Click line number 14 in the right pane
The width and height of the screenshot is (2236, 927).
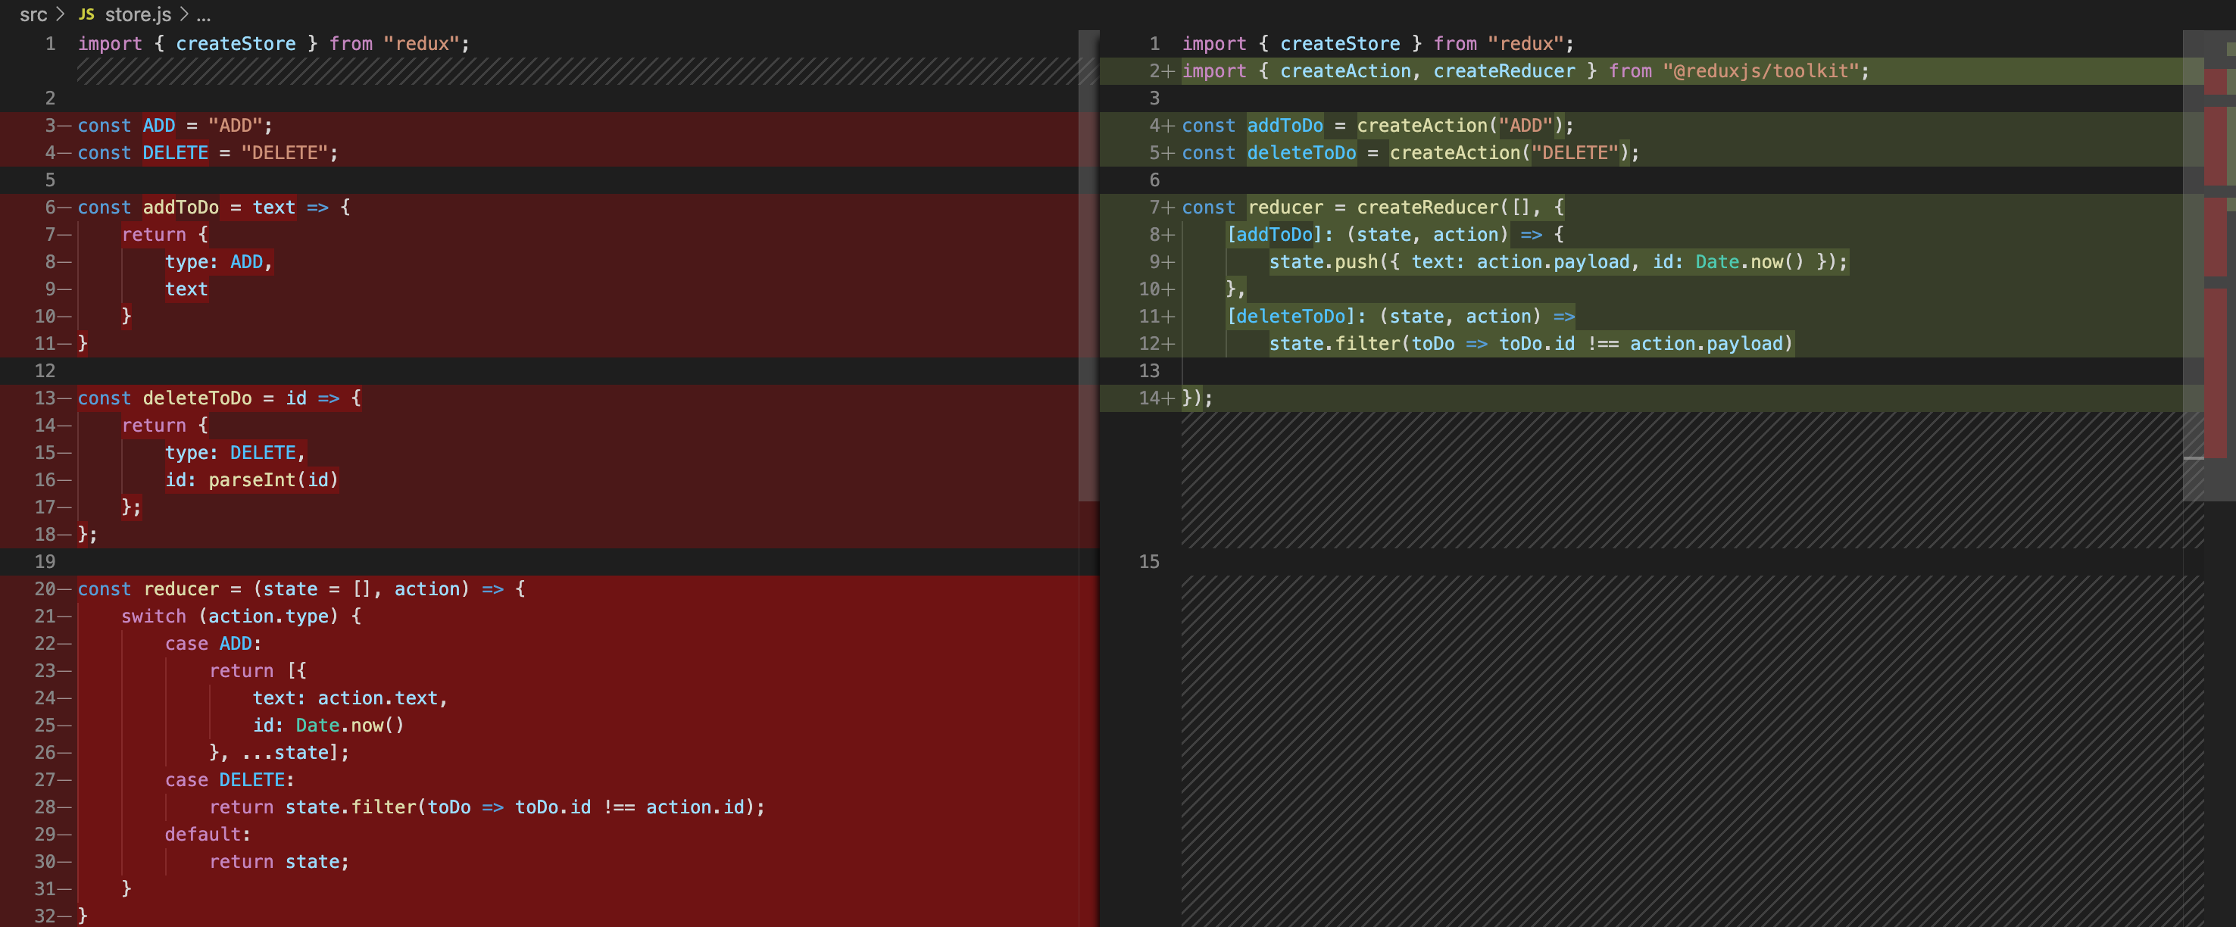tap(1148, 398)
